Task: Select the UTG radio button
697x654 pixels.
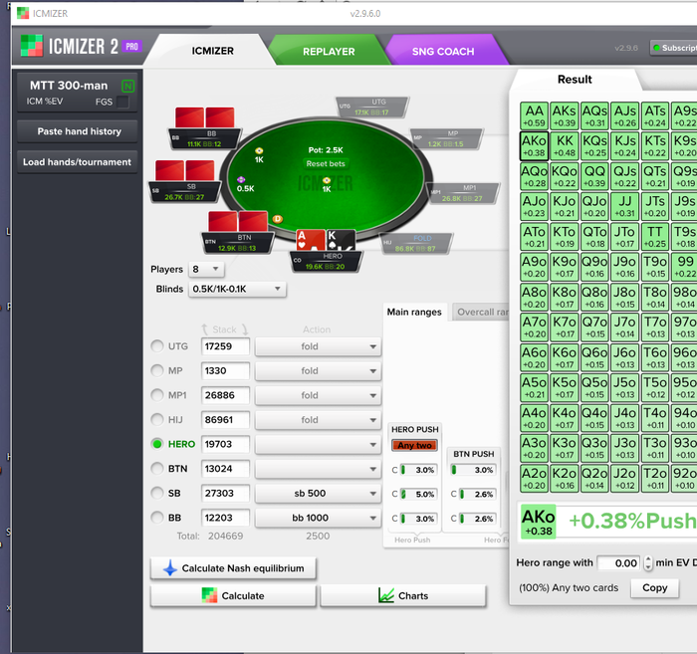Action: (x=157, y=346)
